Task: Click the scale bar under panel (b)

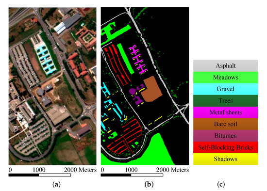Action: (x=132, y=175)
